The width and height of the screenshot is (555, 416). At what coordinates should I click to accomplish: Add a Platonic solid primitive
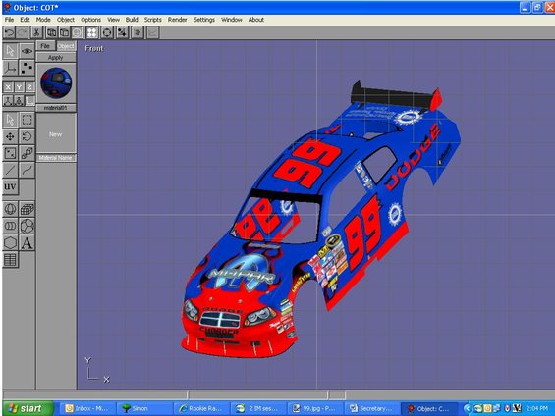click(x=27, y=226)
